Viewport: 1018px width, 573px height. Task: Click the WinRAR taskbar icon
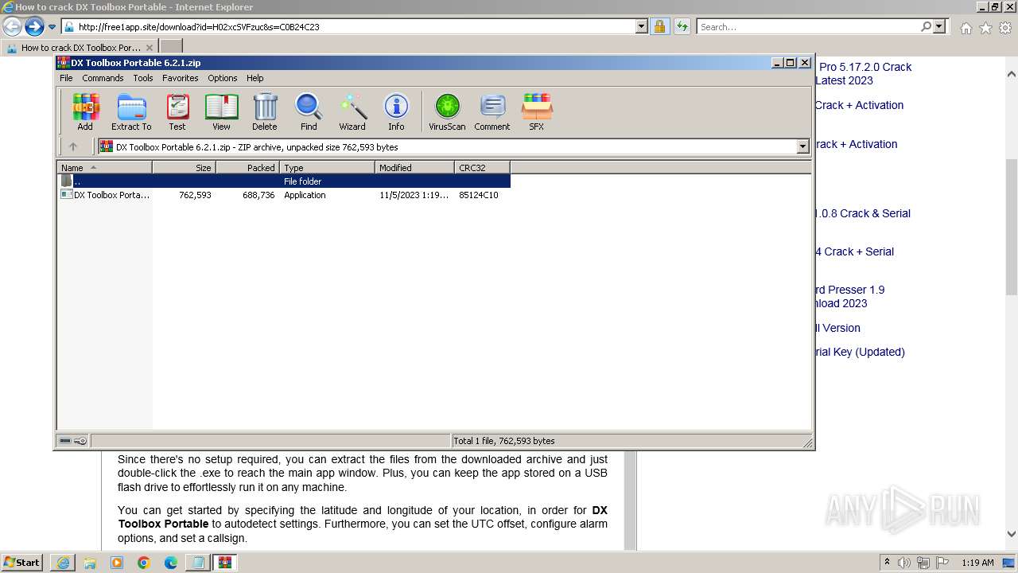pos(225,563)
